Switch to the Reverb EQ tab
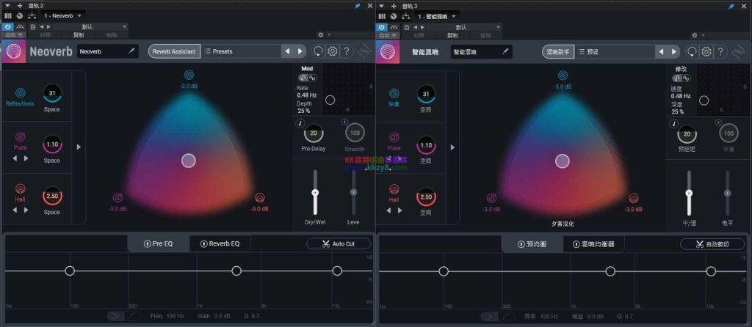Viewport: 752px width, 327px height. 220,243
